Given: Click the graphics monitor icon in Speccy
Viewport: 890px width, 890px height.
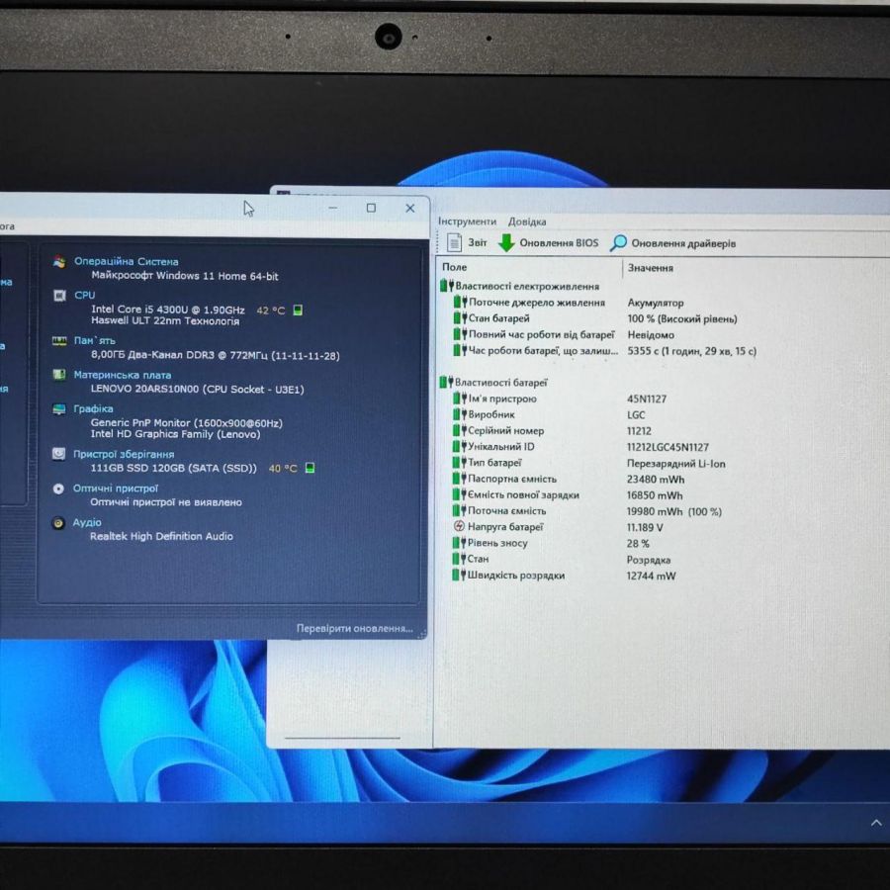Looking at the screenshot, I should coord(59,409).
